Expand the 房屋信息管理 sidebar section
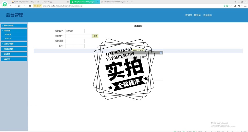This screenshot has height=132, width=248. click(x=14, y=49)
